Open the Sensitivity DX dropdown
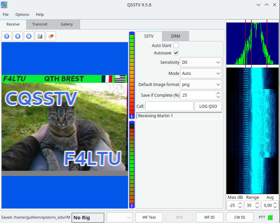The image size is (280, 223). point(201,62)
